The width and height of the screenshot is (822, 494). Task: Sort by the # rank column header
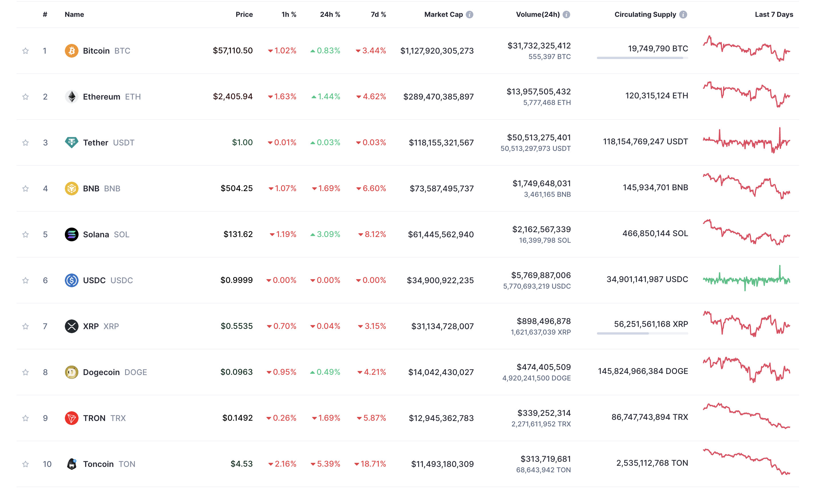click(x=45, y=15)
